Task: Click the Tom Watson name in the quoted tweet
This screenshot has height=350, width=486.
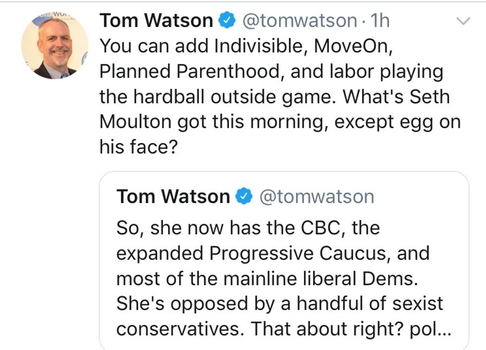Action: point(173,197)
